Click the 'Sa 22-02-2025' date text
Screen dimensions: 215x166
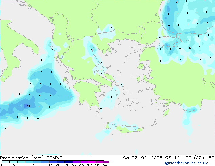point(143,158)
